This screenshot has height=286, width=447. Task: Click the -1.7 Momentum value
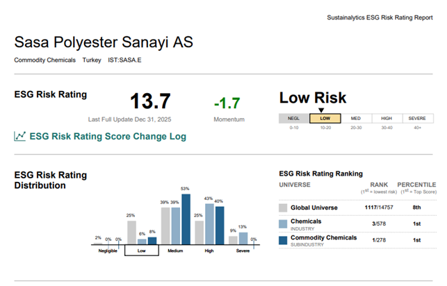[227, 103]
